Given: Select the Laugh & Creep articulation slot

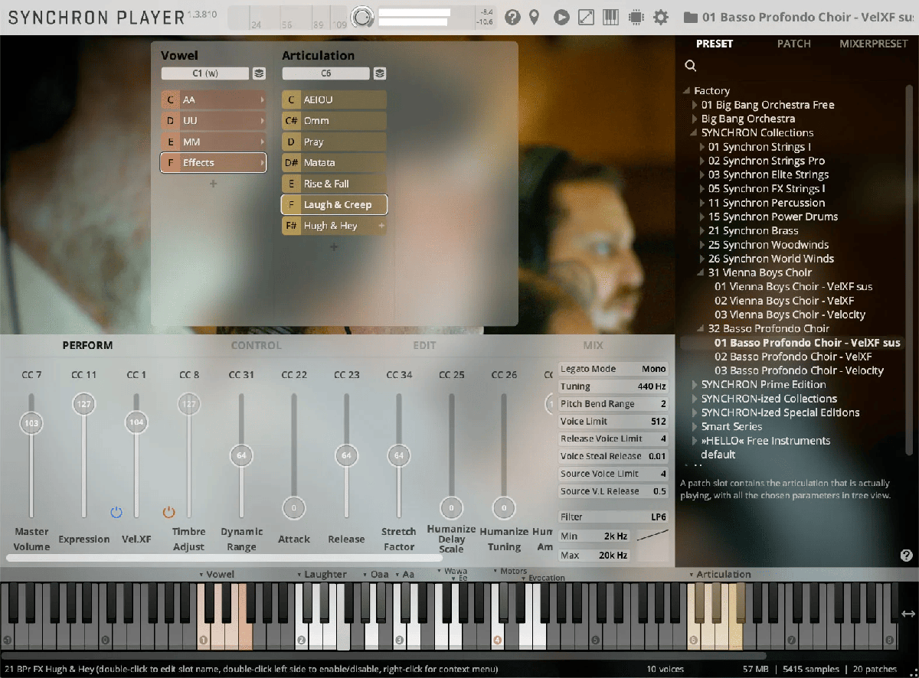Looking at the screenshot, I should [x=335, y=205].
